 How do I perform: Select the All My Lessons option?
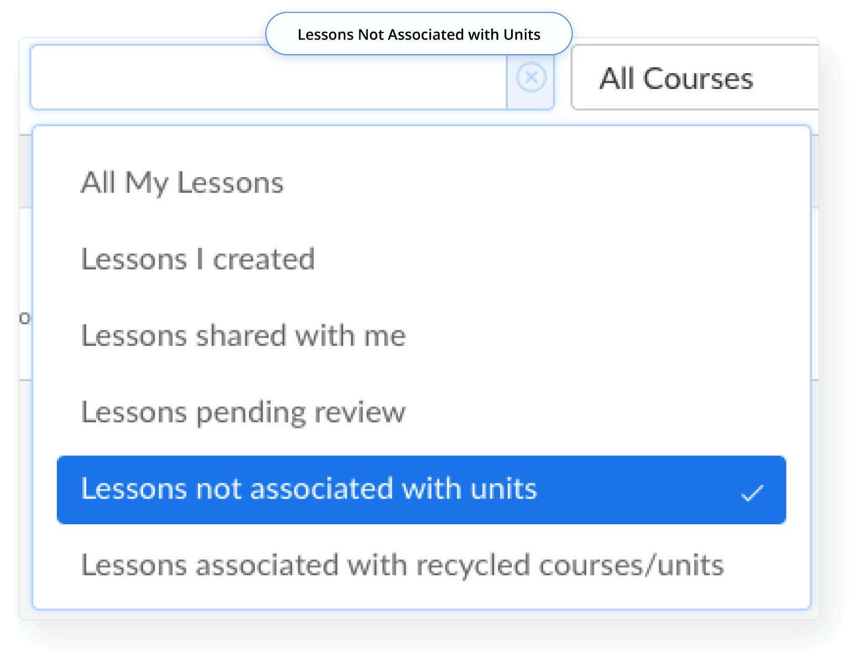182,183
